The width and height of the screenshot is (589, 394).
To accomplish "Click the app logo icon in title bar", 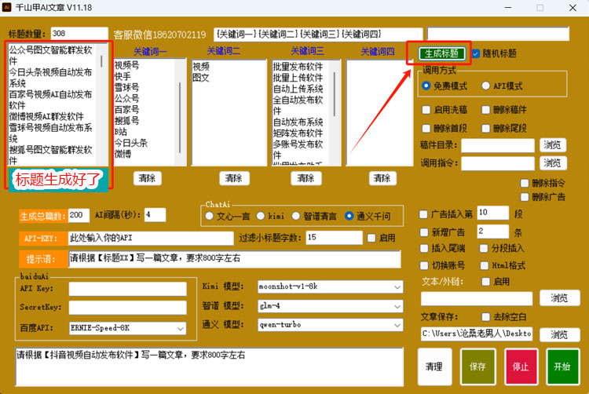I will pyautogui.click(x=6, y=7).
